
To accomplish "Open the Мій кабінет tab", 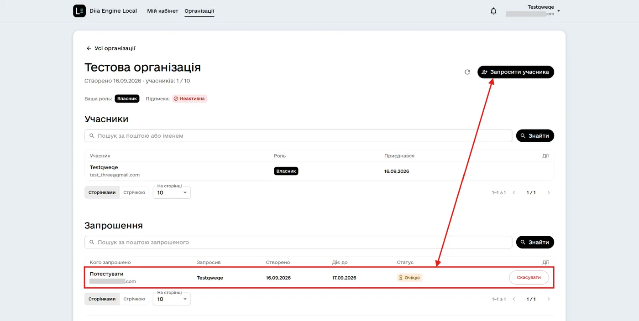I will 162,11.
